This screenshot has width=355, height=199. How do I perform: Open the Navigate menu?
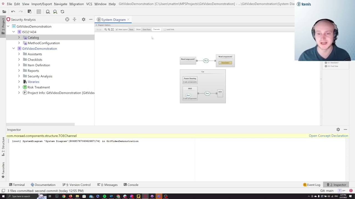pos(60,4)
